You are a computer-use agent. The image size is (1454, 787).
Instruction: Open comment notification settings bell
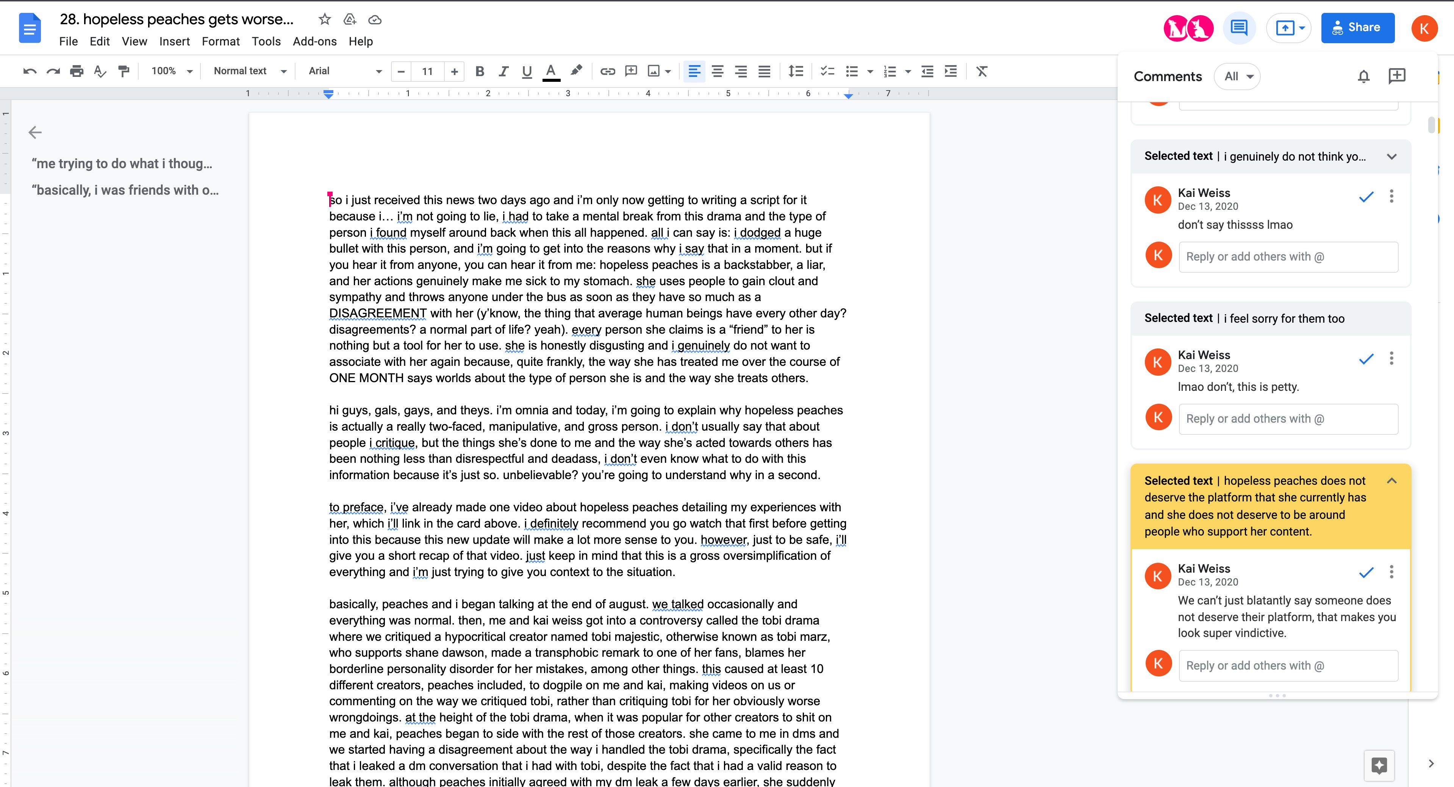pos(1364,76)
